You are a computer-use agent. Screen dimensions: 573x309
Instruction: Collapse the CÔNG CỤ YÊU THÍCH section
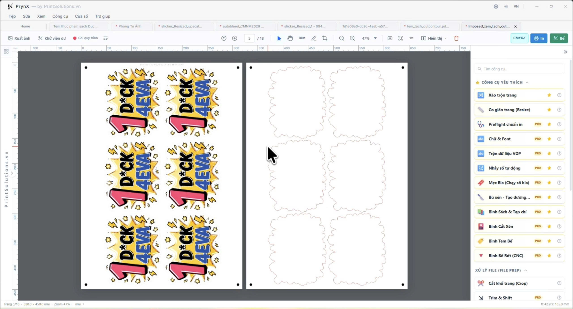coord(527,82)
